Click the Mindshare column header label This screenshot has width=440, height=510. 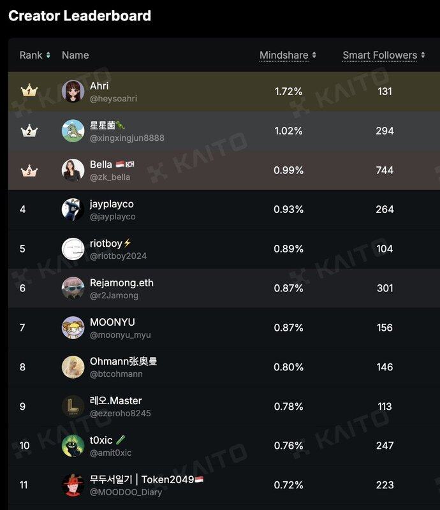pyautogui.click(x=284, y=55)
